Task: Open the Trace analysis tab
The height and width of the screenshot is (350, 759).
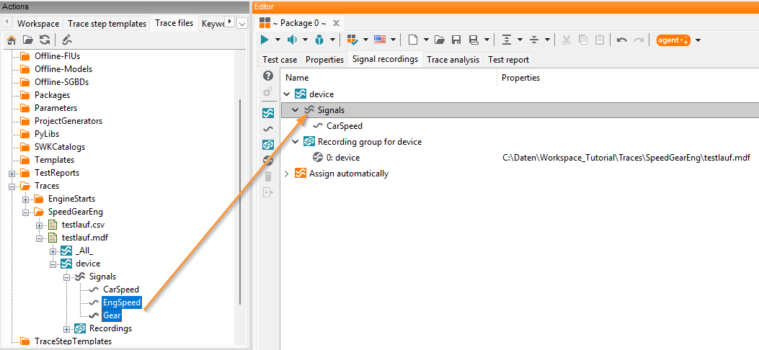Action: (x=453, y=60)
